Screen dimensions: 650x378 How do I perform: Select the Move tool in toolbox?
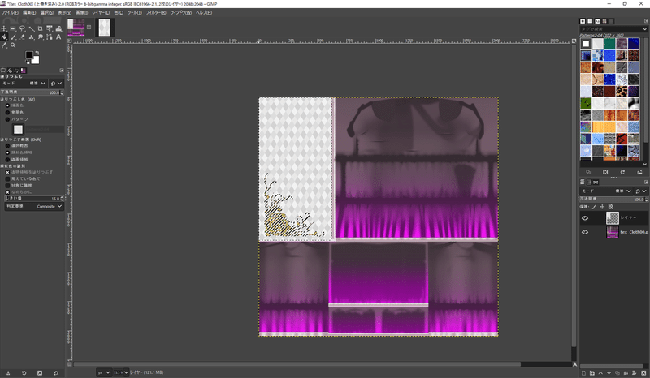pos(5,28)
